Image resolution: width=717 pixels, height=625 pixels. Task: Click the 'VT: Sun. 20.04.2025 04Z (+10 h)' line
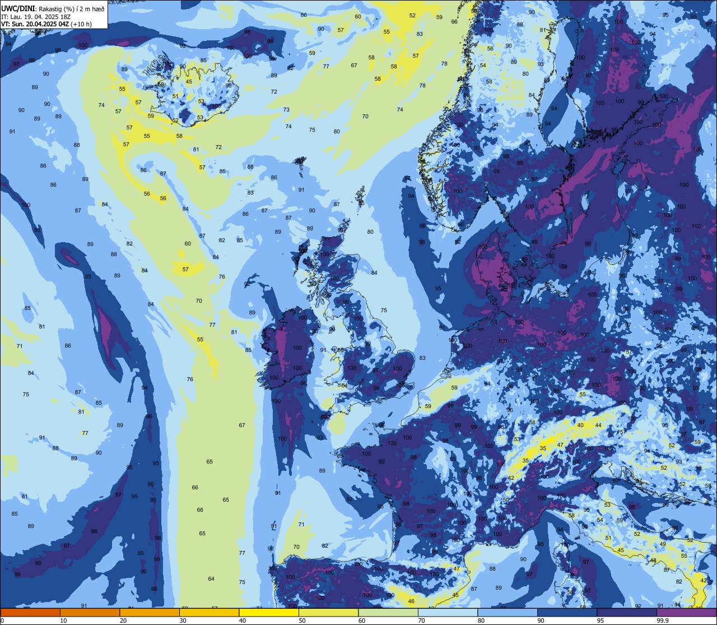46,24
